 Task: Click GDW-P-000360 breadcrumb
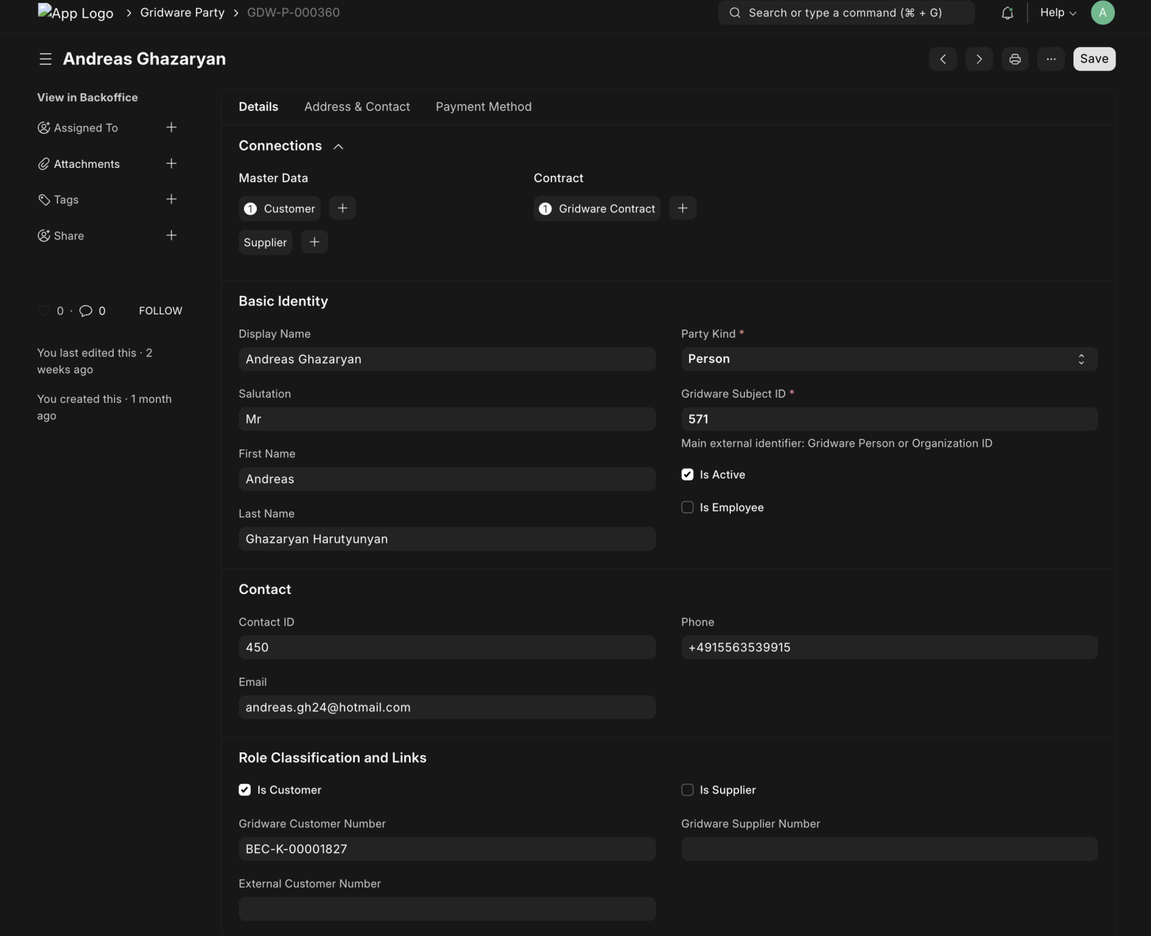click(293, 12)
